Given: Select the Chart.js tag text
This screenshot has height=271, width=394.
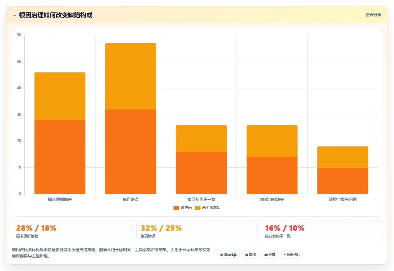Looking at the screenshot, I should (230, 255).
